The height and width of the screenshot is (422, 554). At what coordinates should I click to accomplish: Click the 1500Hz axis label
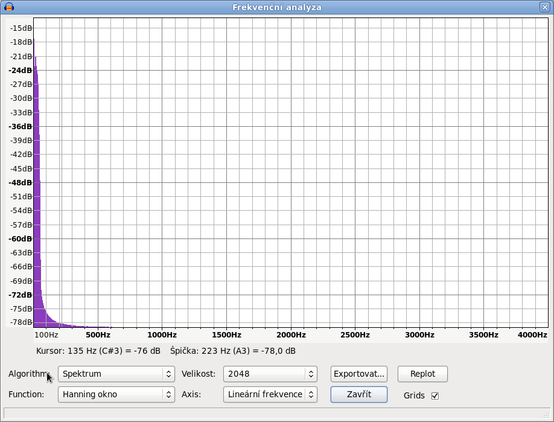point(226,335)
